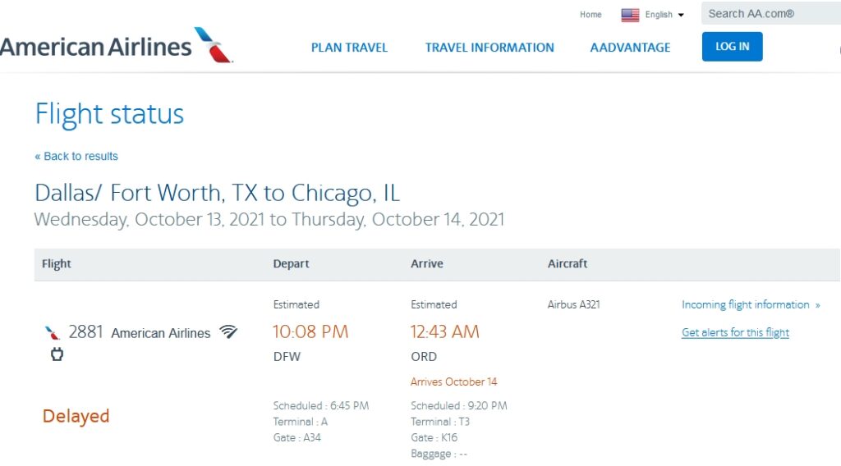Click the US flag language icon
Image resolution: width=841 pixels, height=466 pixels.
630,15
